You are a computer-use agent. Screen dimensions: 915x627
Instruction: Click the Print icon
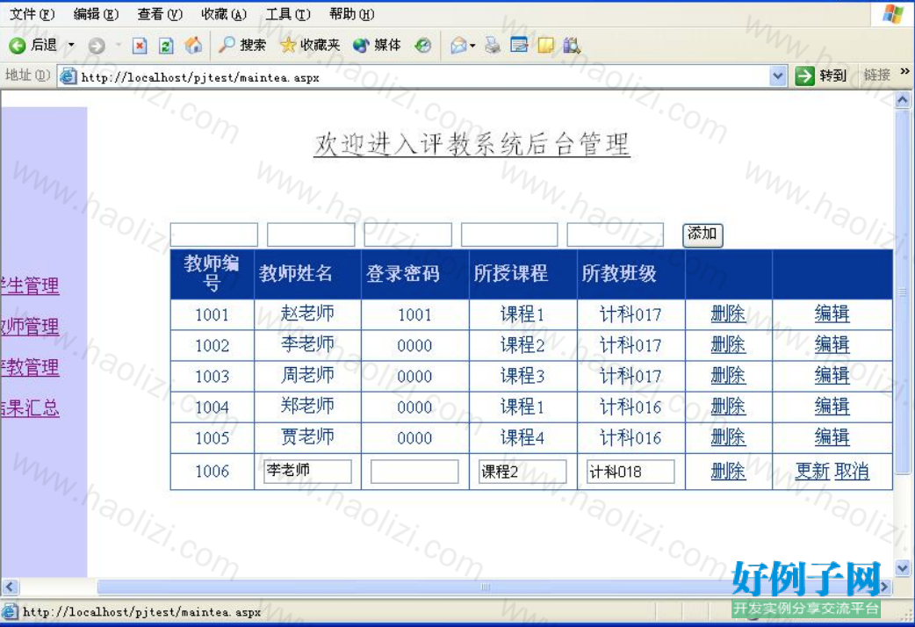493,45
